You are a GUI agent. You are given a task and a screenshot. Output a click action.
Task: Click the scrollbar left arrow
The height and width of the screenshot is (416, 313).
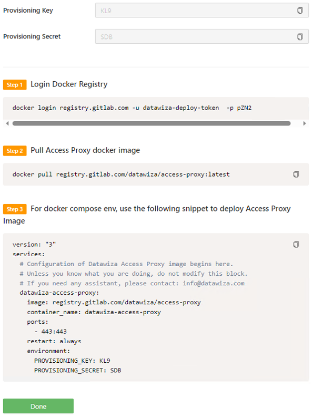pyautogui.click(x=7, y=123)
